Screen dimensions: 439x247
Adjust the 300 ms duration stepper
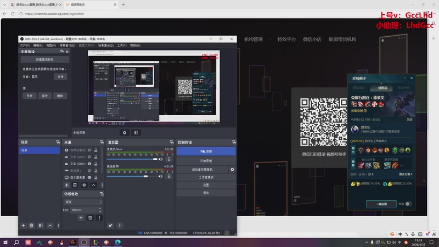click(x=100, y=210)
